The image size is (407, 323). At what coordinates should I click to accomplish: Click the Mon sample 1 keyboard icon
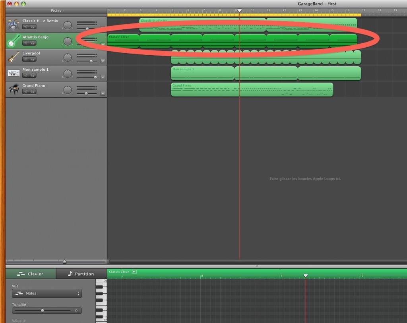coord(14,73)
